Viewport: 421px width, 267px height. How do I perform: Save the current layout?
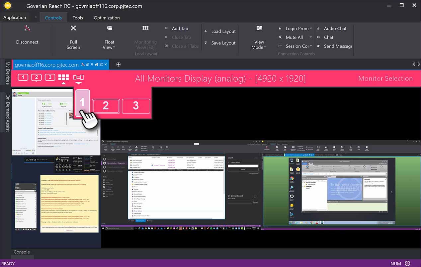[220, 43]
